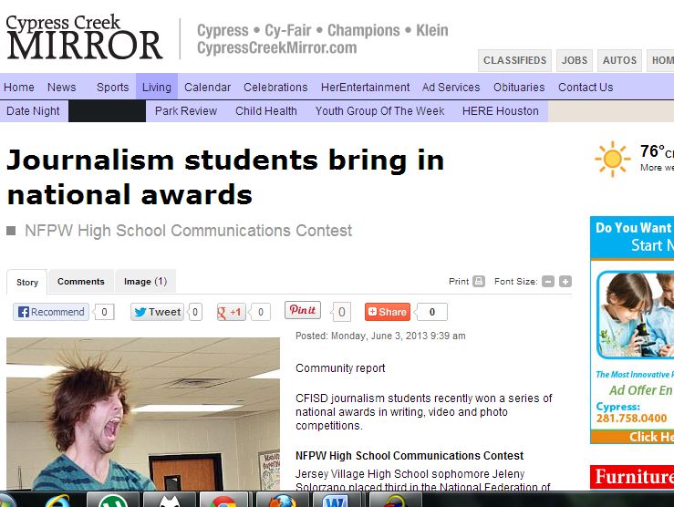Tweet this article
This screenshot has width=674, height=507.
click(157, 312)
